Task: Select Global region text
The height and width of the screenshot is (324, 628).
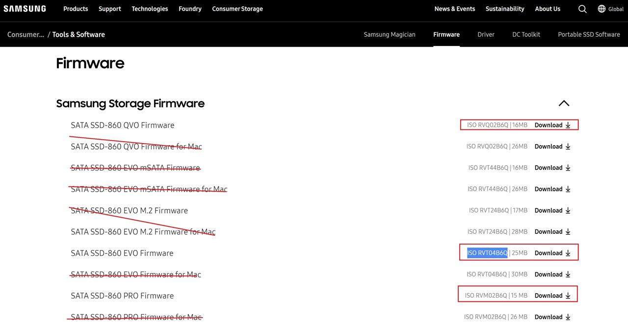Action: click(x=616, y=9)
